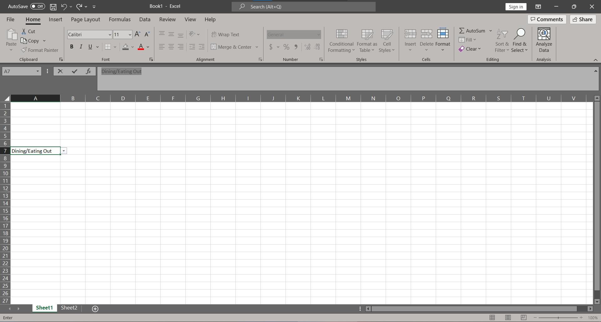The height and width of the screenshot is (322, 601).
Task: Click the Decrease Indent icon
Action: coord(192,47)
